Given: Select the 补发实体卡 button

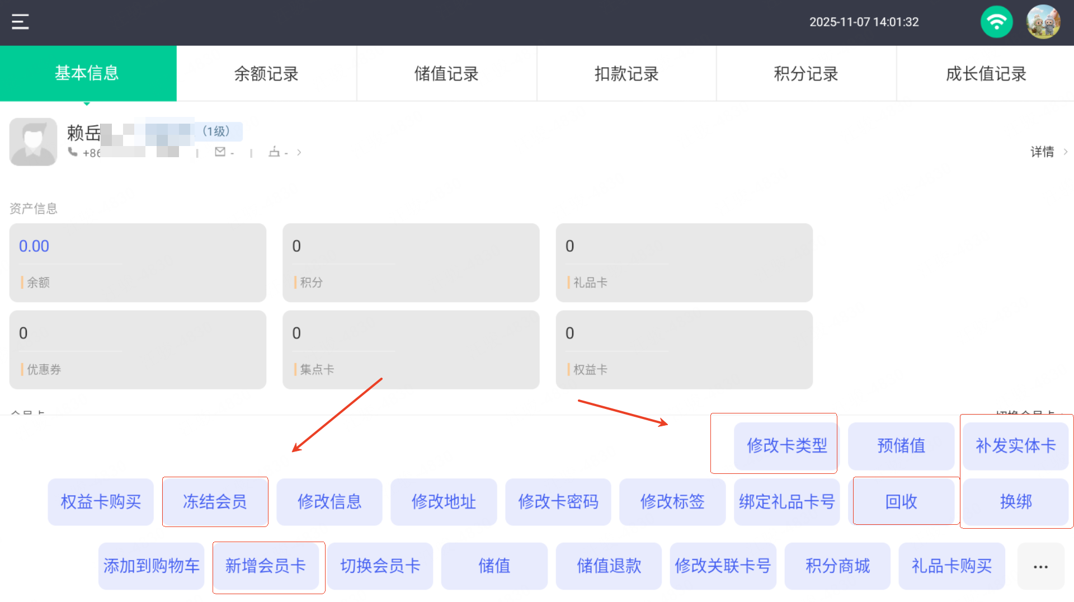Looking at the screenshot, I should [1015, 445].
